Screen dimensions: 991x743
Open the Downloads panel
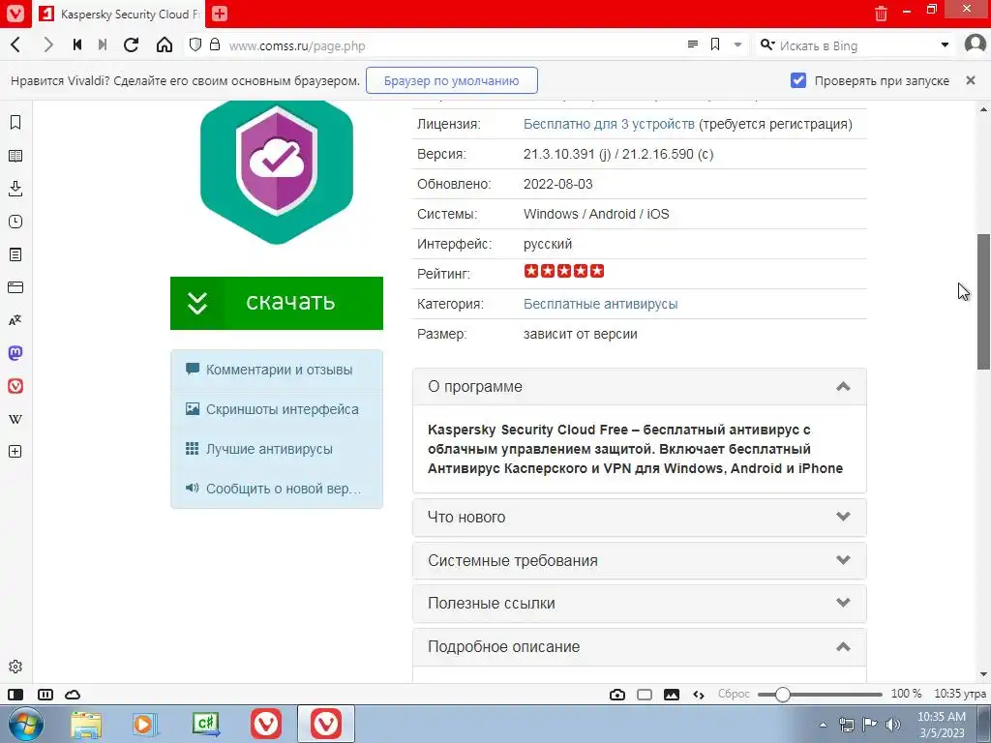tap(15, 189)
